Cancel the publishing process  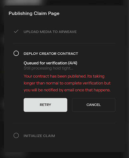point(94,105)
